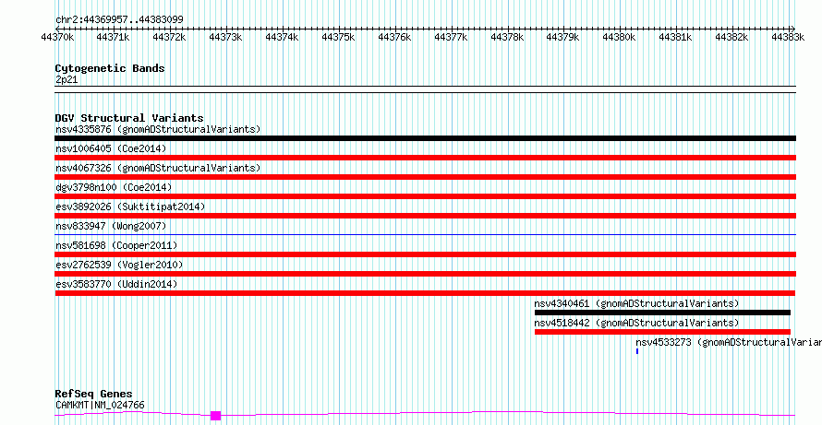Image resolution: width=822 pixels, height=425 pixels.
Task: Click ruler tick label 44374k
Action: coord(282,37)
